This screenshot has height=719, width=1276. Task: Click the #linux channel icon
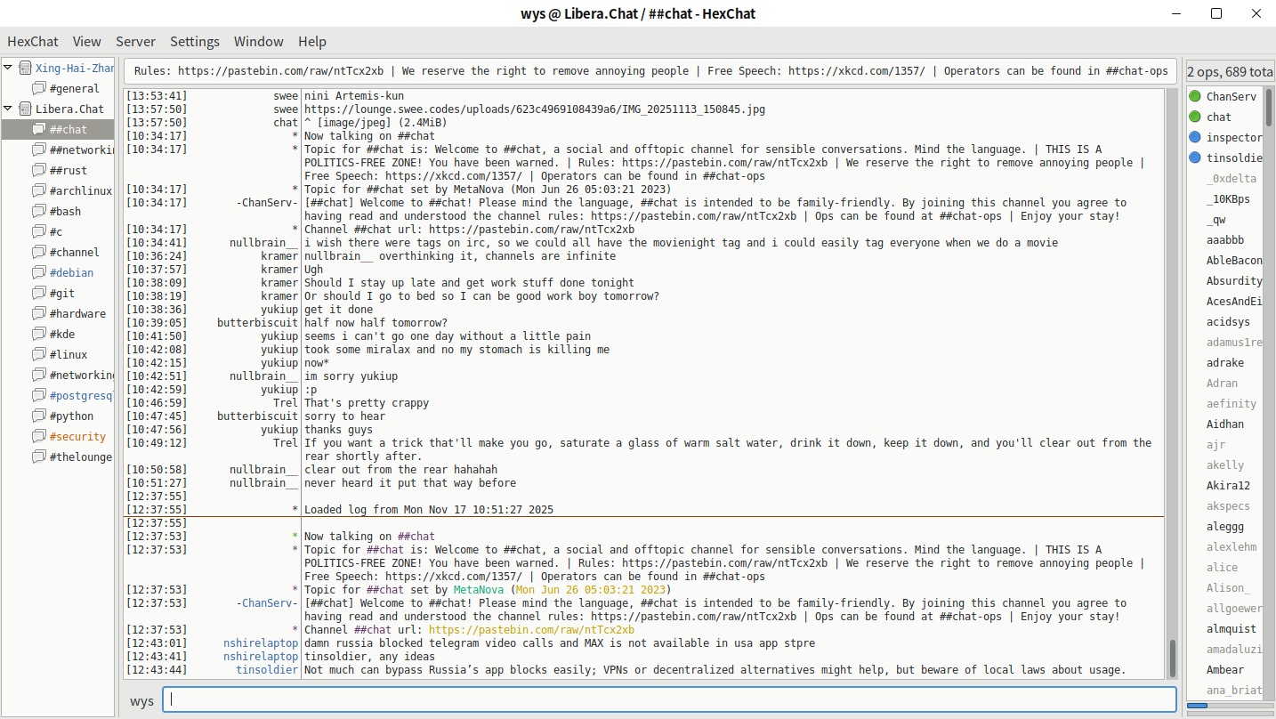(39, 354)
